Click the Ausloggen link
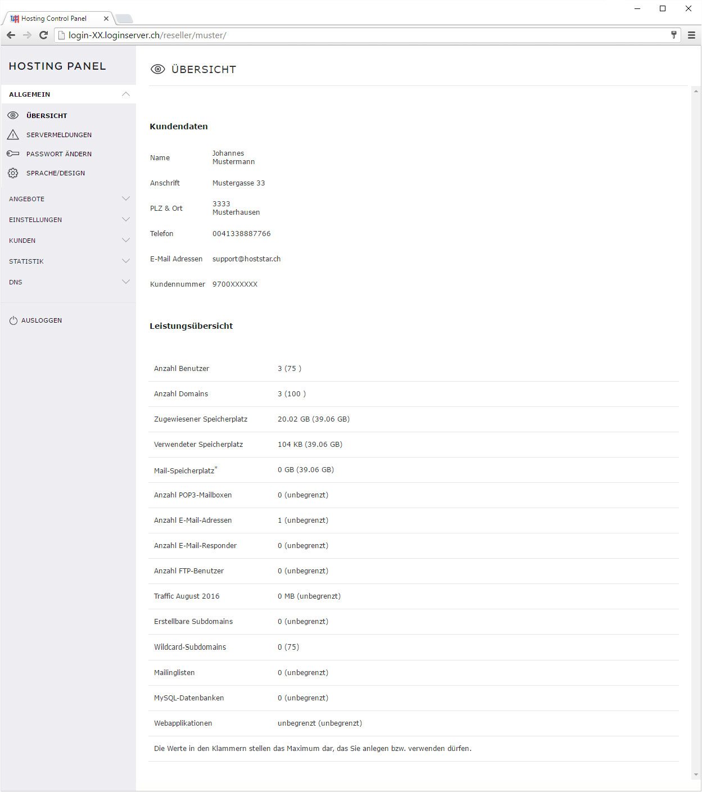Viewport: 702px width, 792px height. (x=42, y=320)
